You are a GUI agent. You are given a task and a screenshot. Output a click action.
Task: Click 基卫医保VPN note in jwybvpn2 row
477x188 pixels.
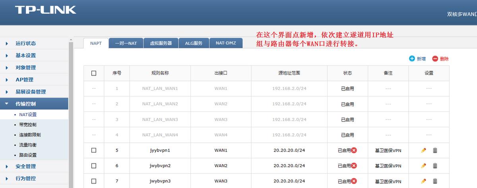point(388,165)
